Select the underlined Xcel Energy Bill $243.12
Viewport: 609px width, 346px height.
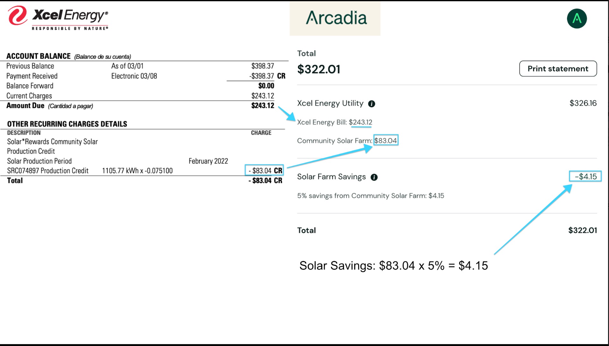tap(361, 122)
